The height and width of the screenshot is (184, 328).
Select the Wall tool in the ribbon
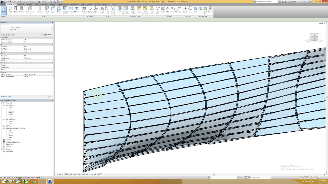click(11, 10)
